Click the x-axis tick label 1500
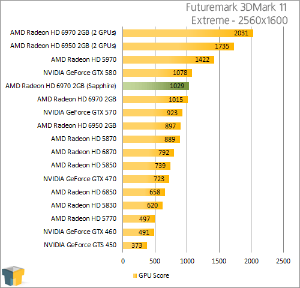Screen dimensions: 300x288 219,261
